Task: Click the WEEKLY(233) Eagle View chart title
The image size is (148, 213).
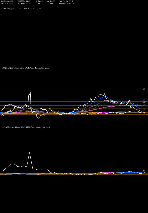Action: coord(26,68)
